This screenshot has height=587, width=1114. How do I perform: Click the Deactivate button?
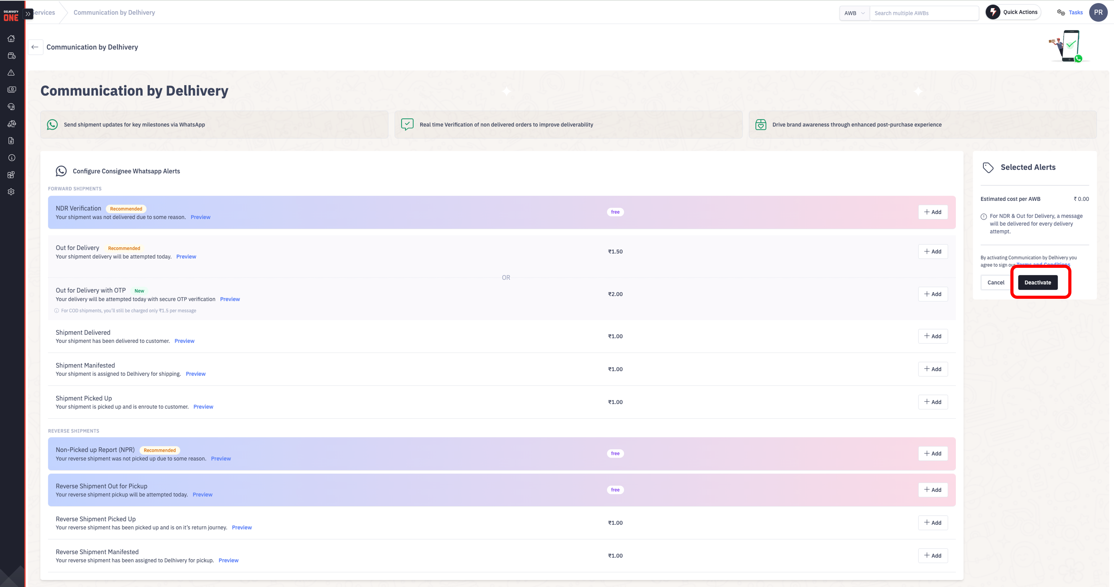(x=1038, y=283)
